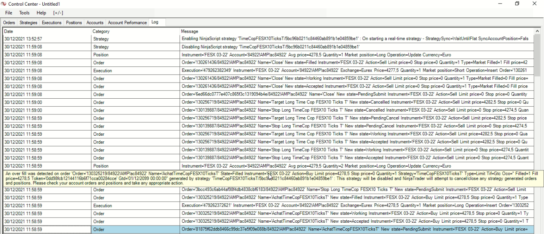Open the Help menu
This screenshot has height=234, width=544.
pos(41,13)
